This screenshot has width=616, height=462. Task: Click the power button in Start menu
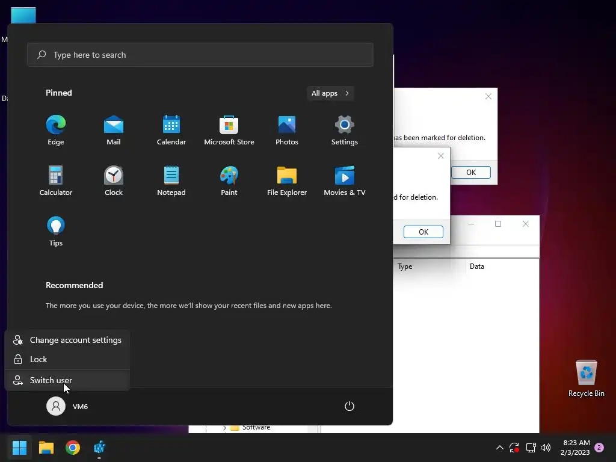pyautogui.click(x=350, y=406)
